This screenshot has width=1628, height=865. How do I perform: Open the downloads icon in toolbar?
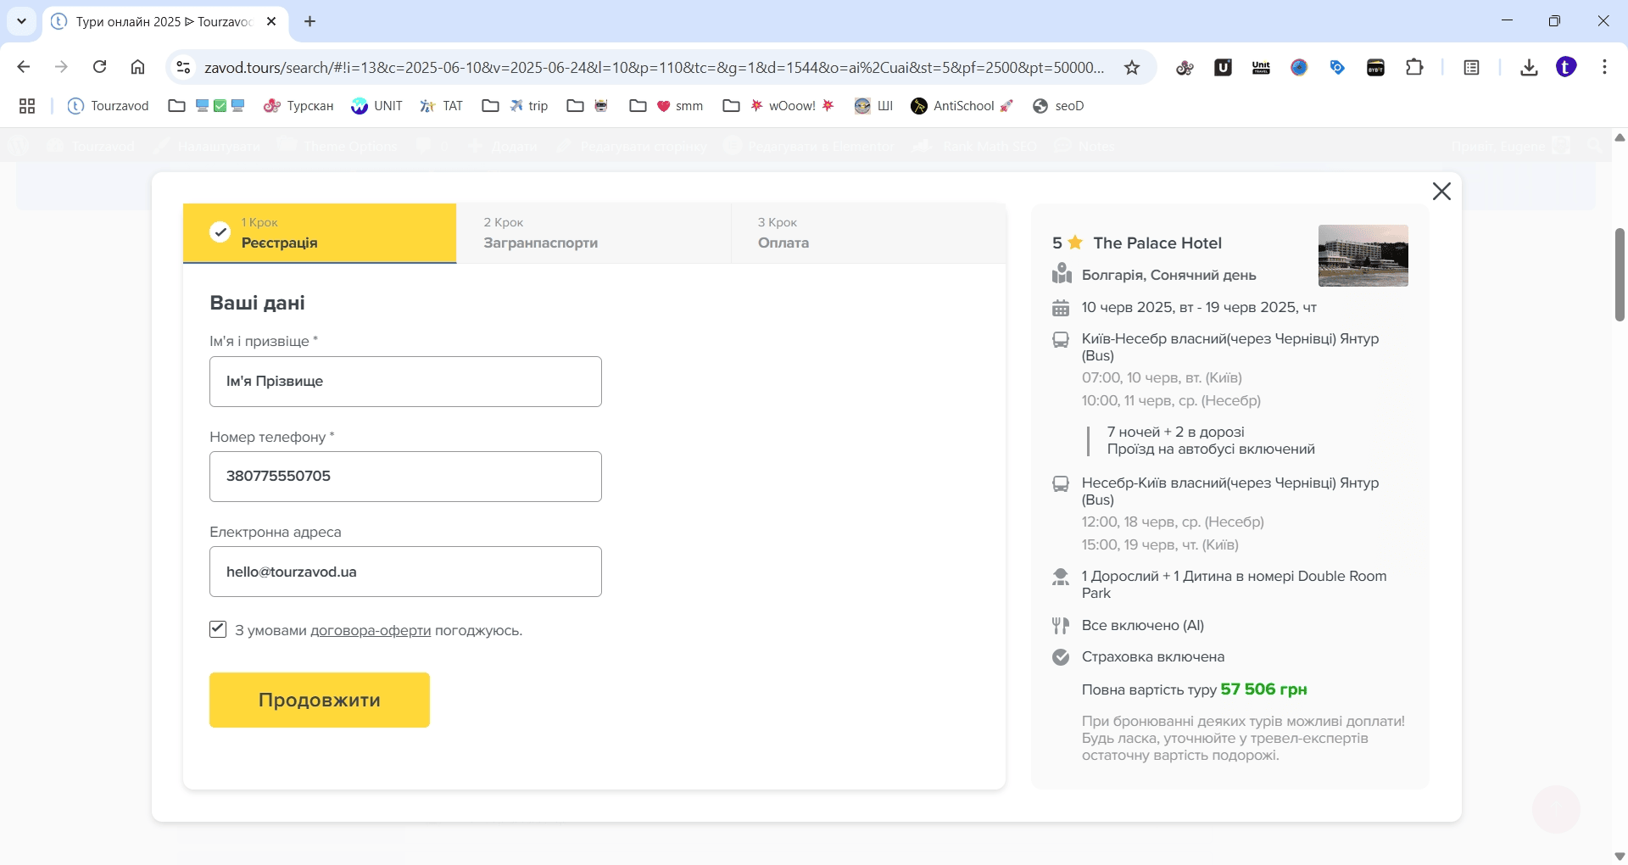pos(1529,68)
